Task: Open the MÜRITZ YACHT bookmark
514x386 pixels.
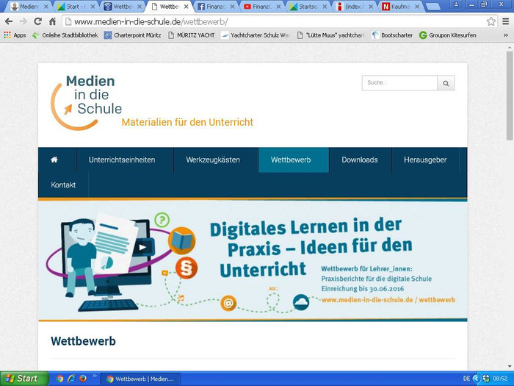Action: pyautogui.click(x=192, y=35)
